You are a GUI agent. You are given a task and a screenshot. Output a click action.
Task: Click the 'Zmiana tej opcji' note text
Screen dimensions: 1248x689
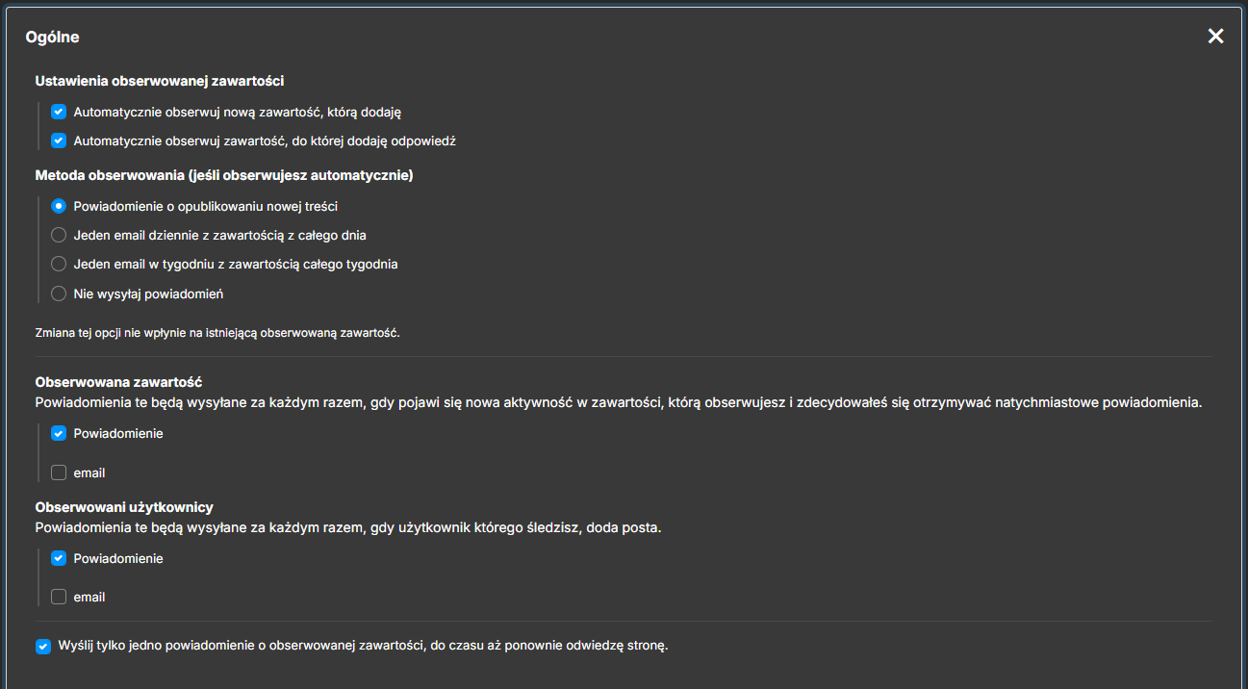[x=217, y=333]
